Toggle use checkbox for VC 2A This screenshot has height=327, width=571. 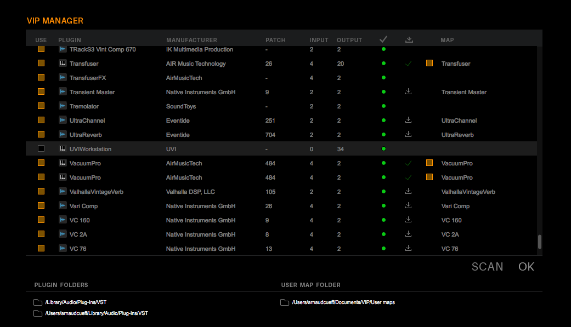pos(41,233)
